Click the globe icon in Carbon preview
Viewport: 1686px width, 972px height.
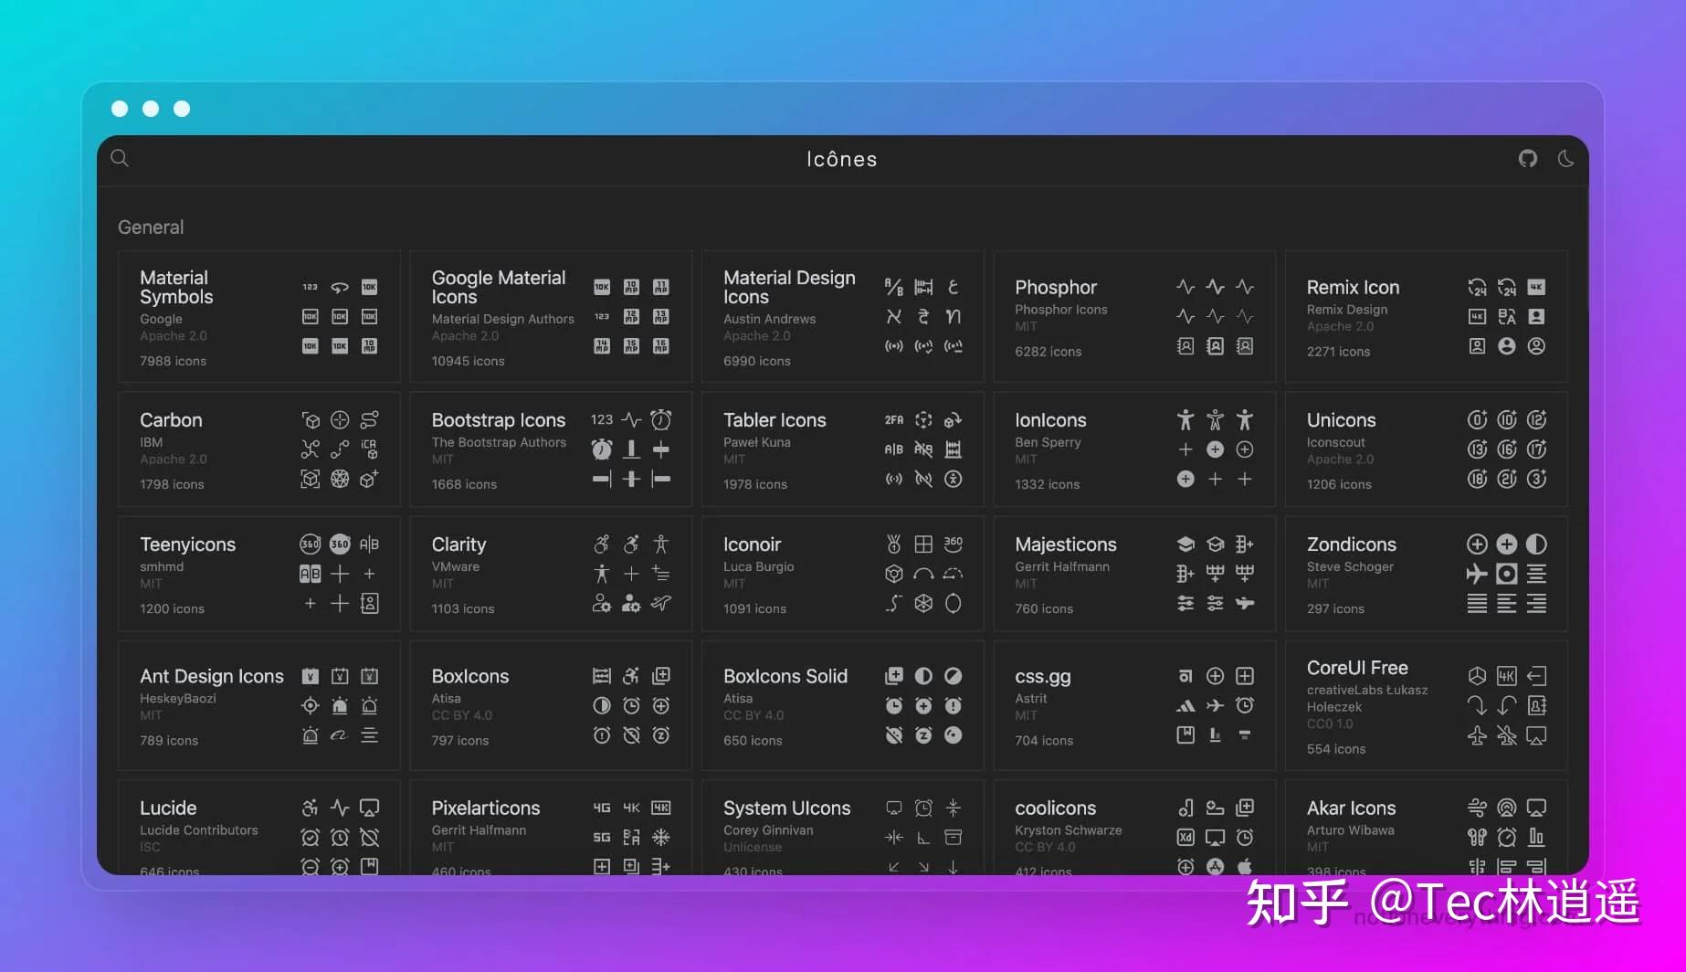point(340,478)
